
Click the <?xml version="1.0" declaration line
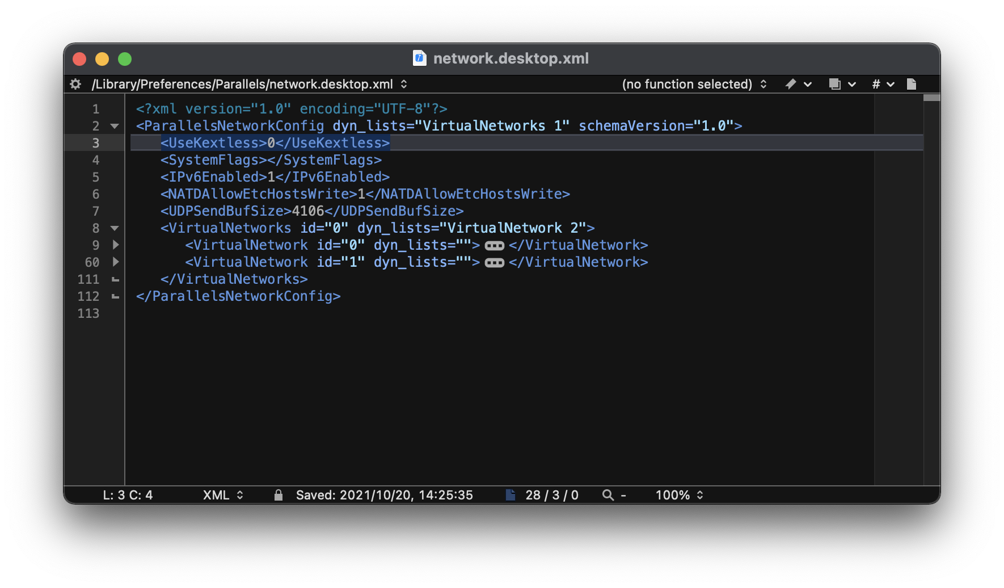[x=292, y=109]
